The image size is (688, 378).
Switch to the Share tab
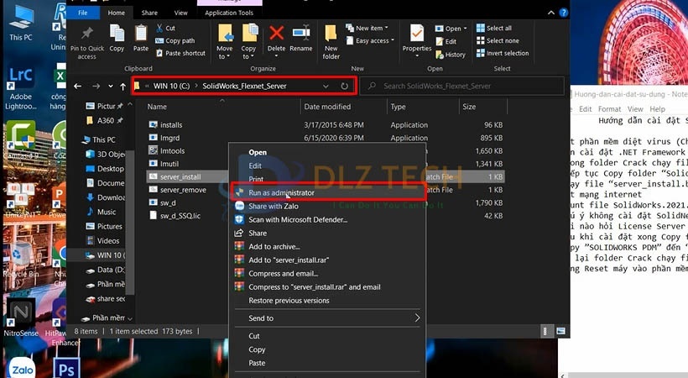click(x=149, y=13)
